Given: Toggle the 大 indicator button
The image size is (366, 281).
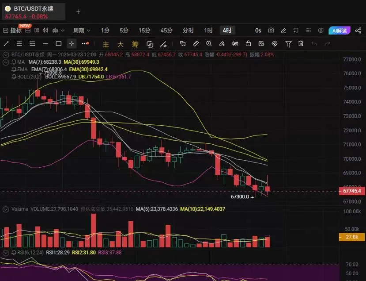Looking at the screenshot, I should (x=121, y=44).
